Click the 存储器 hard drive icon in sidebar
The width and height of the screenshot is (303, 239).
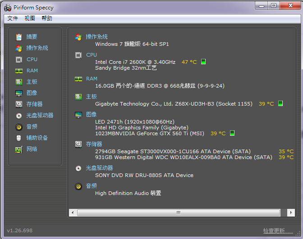pyautogui.click(x=19, y=104)
